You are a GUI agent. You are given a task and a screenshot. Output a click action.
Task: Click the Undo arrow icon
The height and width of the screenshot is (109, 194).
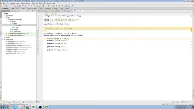coord(9,6)
